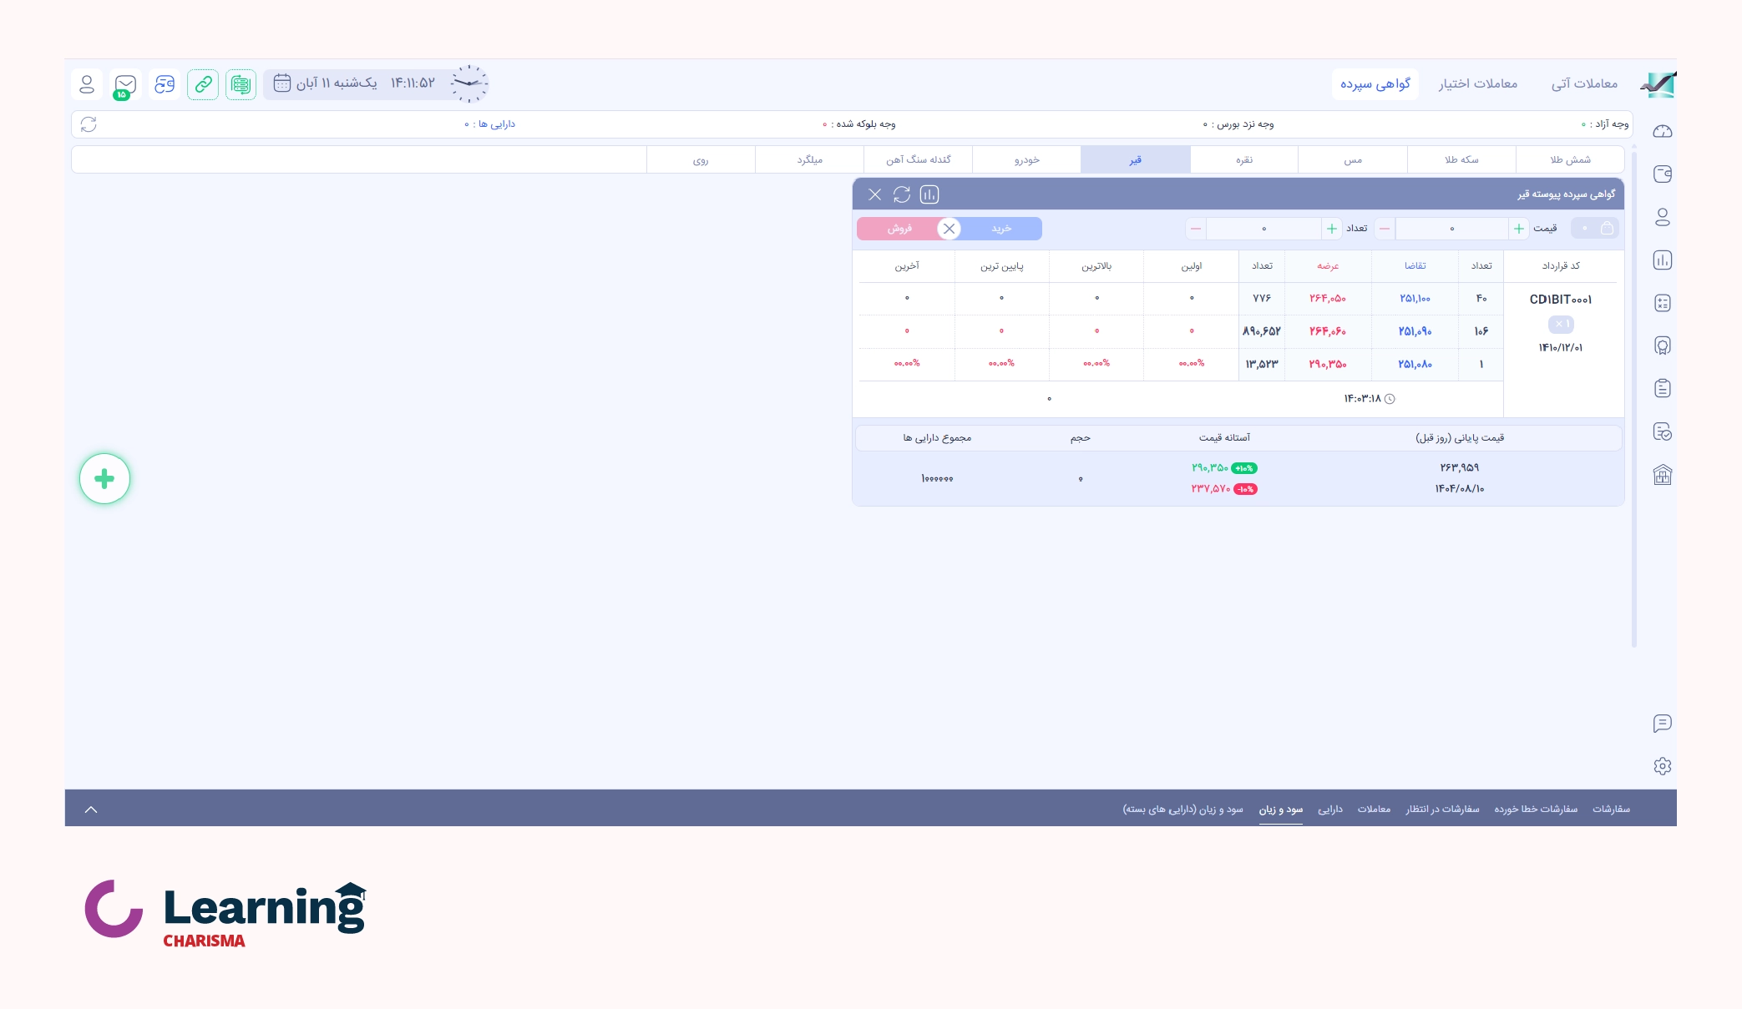Select the فروش (sell) side
The width and height of the screenshot is (1742, 1009).
pyautogui.click(x=899, y=229)
